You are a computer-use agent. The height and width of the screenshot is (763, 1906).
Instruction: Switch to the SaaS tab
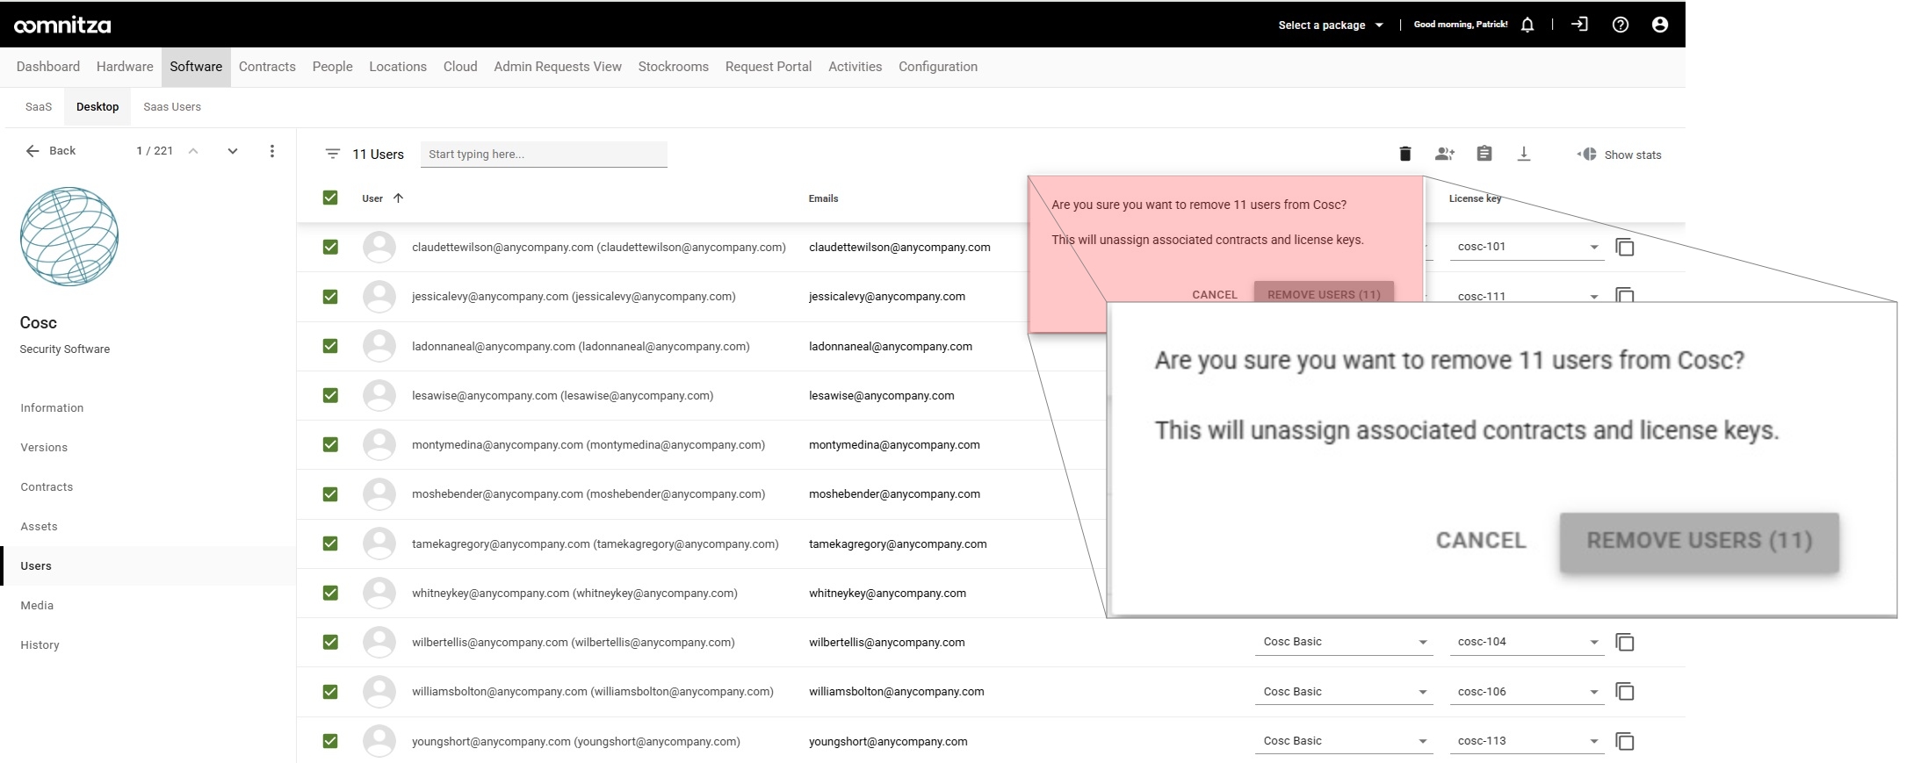coord(39,107)
